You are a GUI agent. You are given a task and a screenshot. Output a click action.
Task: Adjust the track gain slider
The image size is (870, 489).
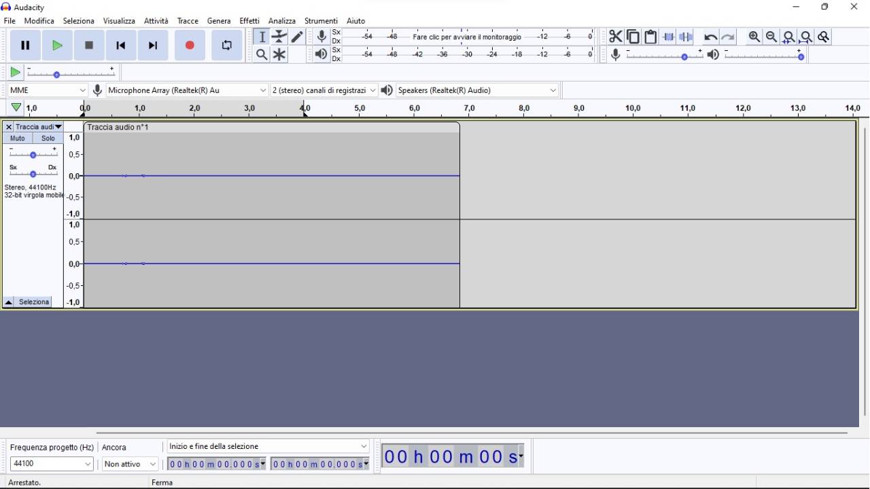[33, 154]
